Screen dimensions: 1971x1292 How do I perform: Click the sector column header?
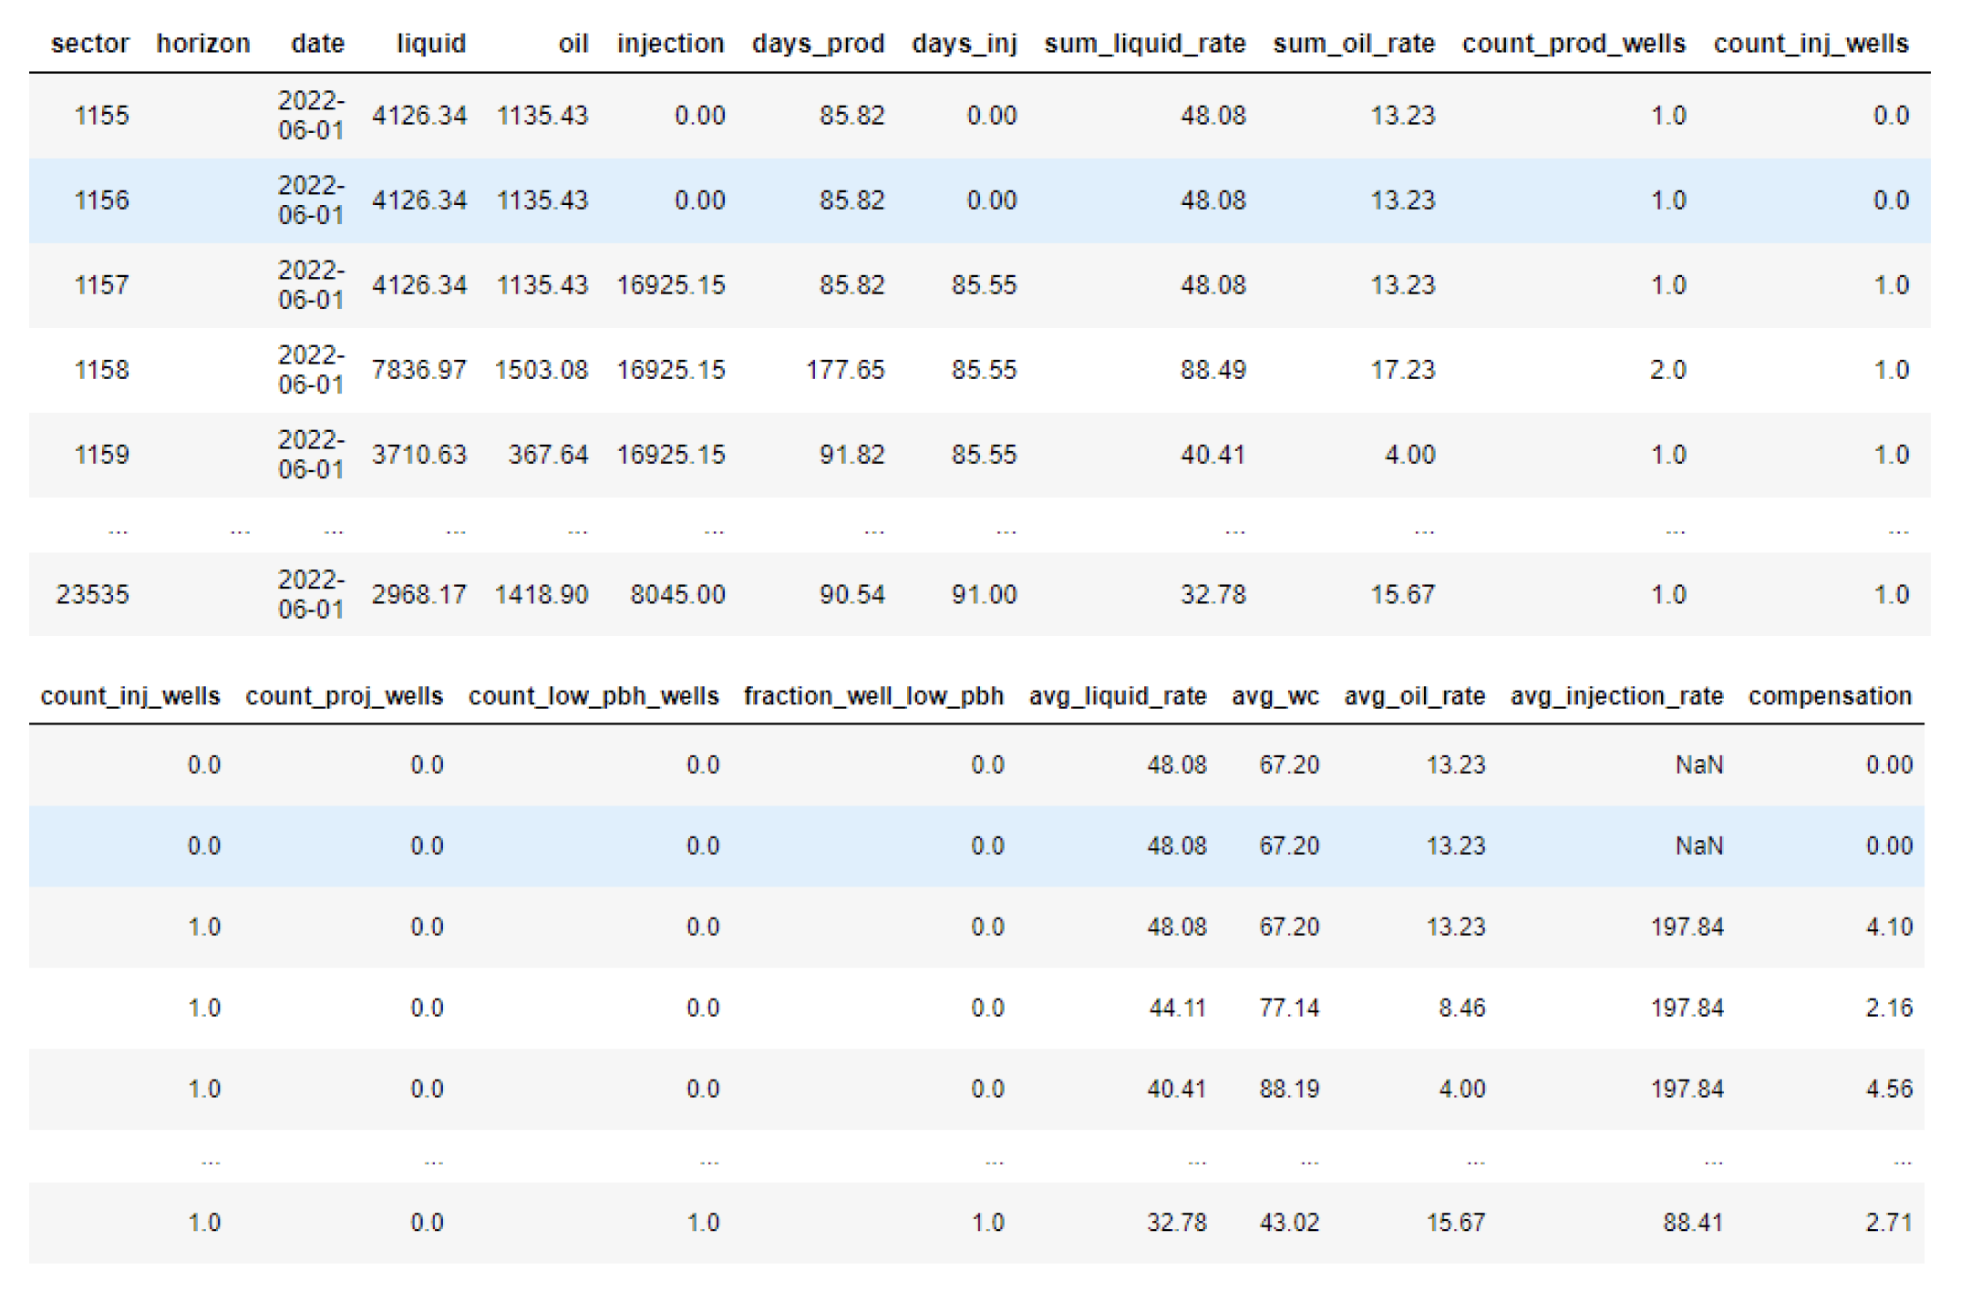[89, 44]
